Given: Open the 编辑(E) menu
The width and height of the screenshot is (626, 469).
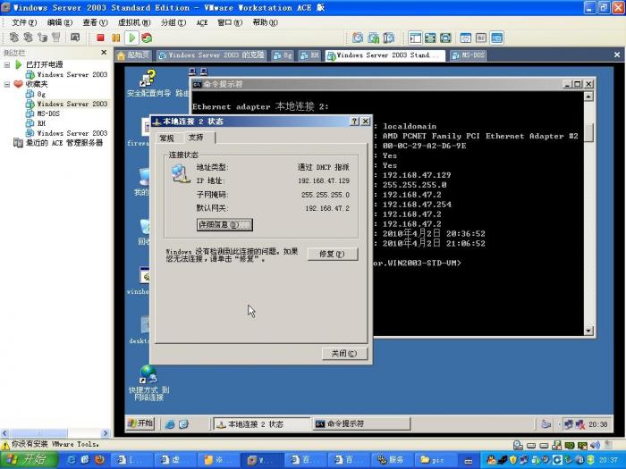Looking at the screenshot, I should coord(60,22).
